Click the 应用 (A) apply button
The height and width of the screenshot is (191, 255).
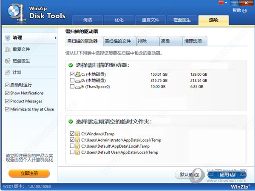point(227,175)
